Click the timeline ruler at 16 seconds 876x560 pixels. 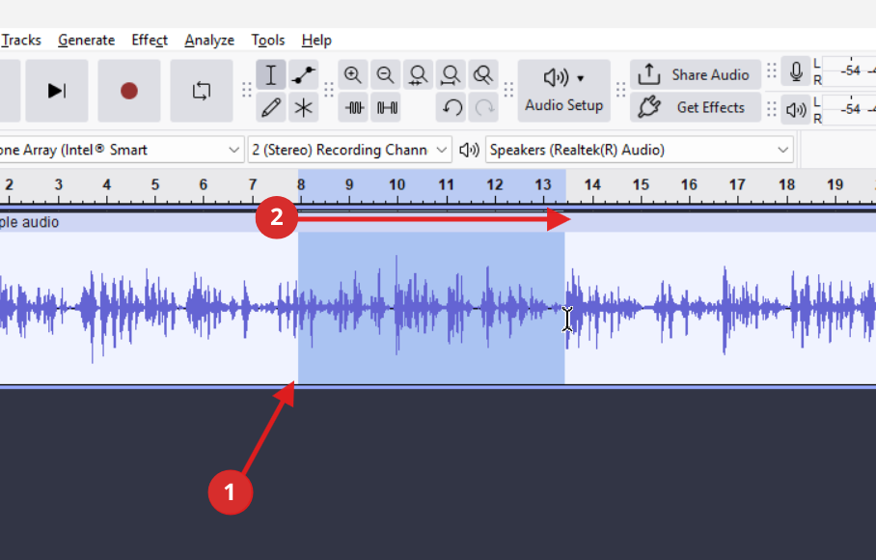click(x=689, y=184)
